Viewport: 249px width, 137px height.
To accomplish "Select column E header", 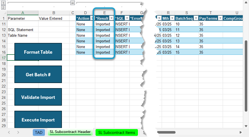I will (105, 13).
